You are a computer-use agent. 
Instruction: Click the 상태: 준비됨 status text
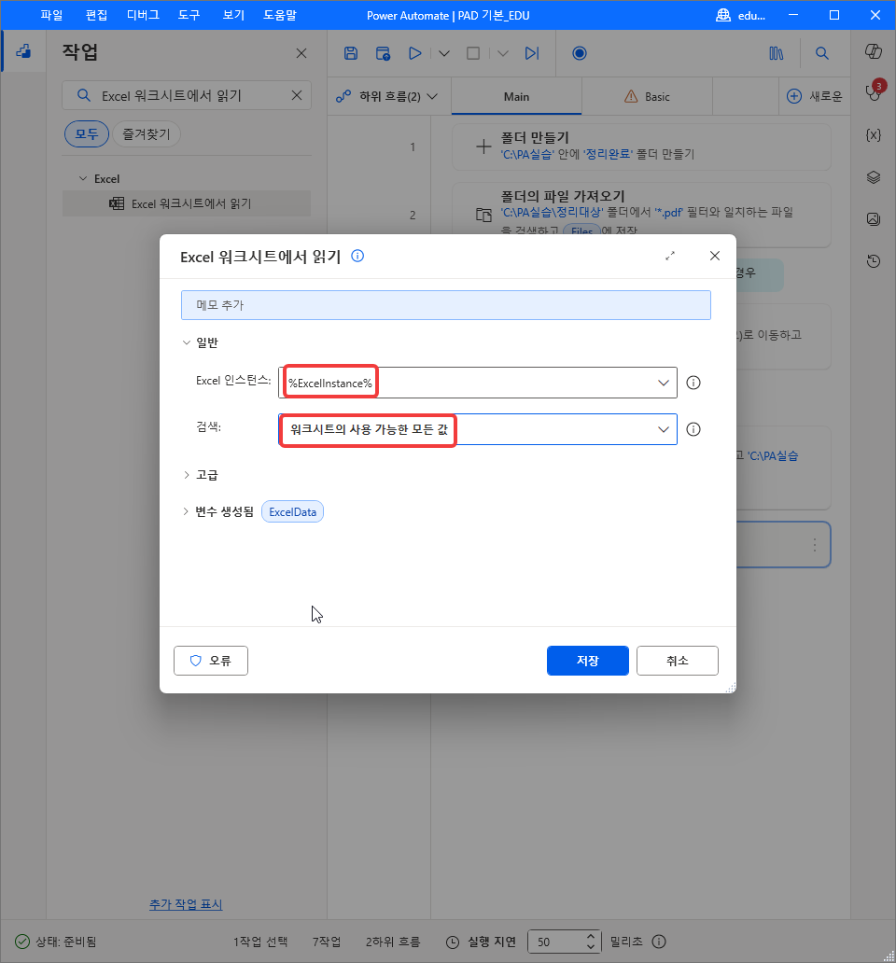[x=65, y=942]
